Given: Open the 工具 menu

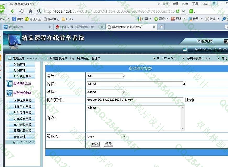Looking at the screenshot, I should (x=195, y=4).
